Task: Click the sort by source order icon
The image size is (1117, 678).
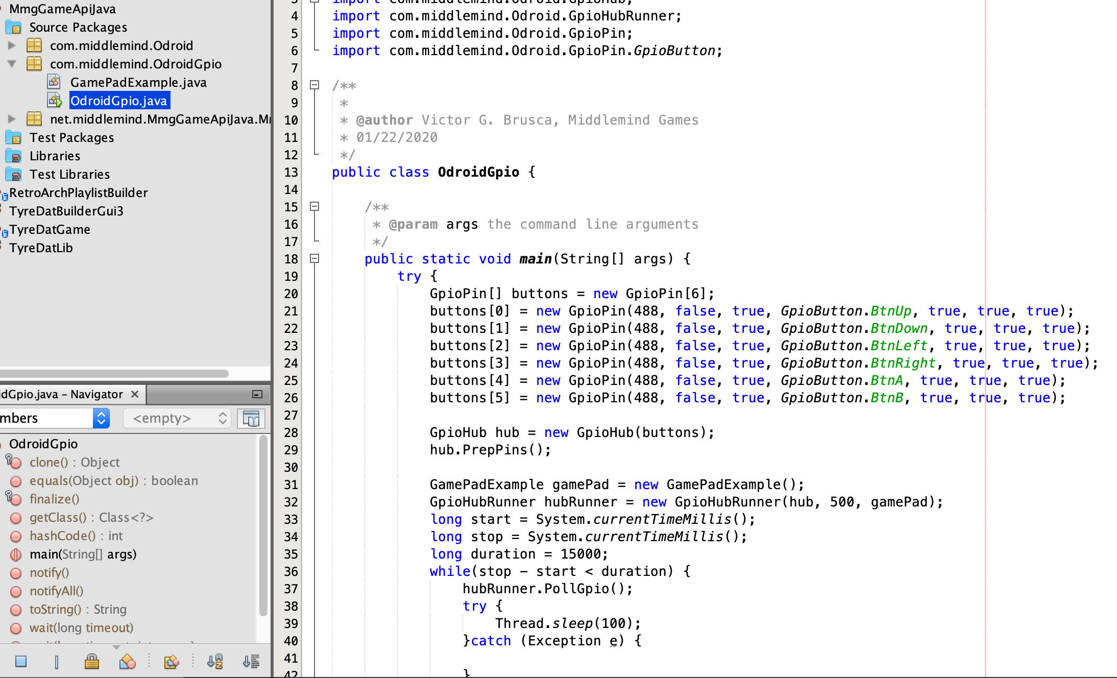Action: (x=251, y=662)
